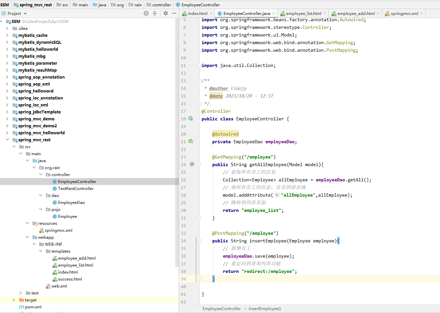Hide the Project panel with the minus icon
This screenshot has width=440, height=313.
coord(174,13)
